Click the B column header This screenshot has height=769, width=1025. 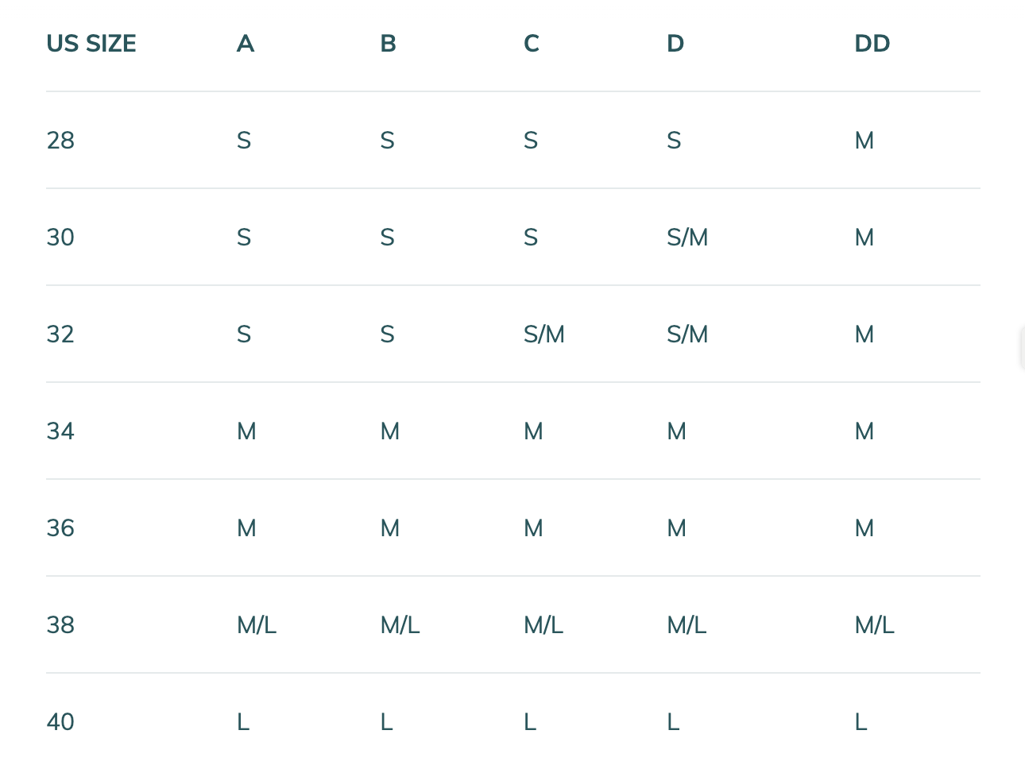388,44
